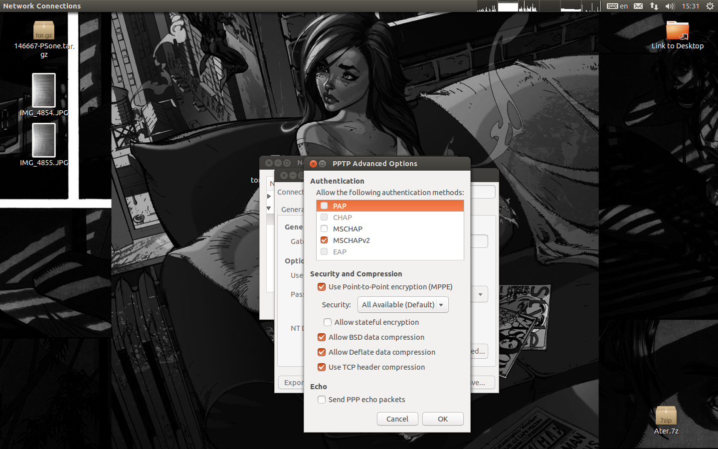718x449 pixels.
Task: Expand the collapsed right-pointing arrow in Network Connections list
Action: tap(269, 197)
